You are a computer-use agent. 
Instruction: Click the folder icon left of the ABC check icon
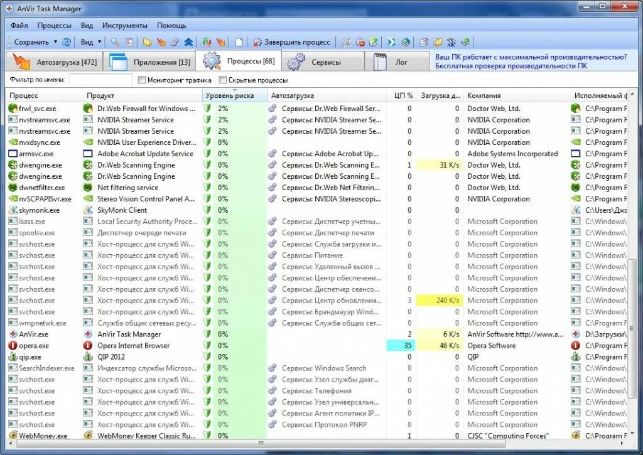[x=438, y=42]
